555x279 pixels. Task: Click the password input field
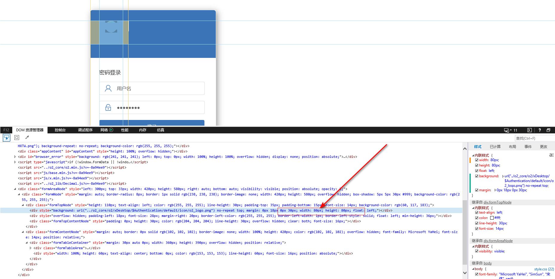click(152, 107)
